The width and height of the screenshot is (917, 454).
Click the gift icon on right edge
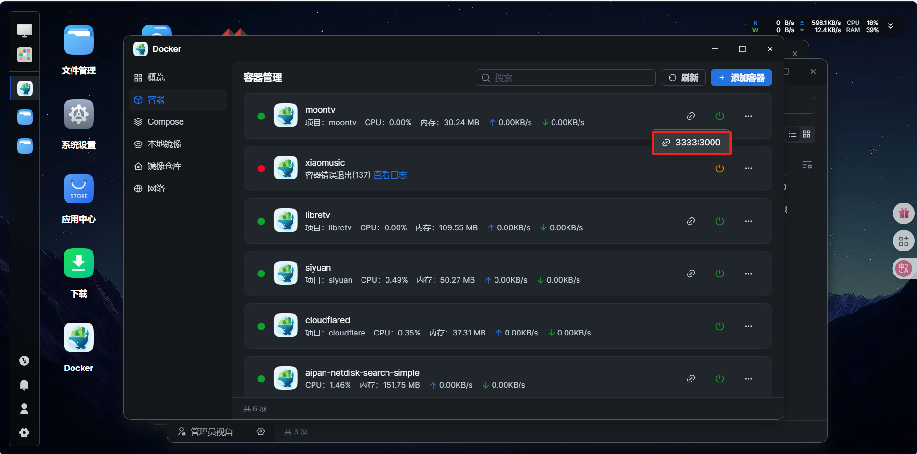click(904, 213)
